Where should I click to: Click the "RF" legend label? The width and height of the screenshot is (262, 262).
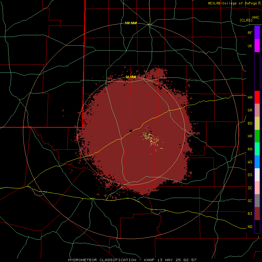(250, 33)
